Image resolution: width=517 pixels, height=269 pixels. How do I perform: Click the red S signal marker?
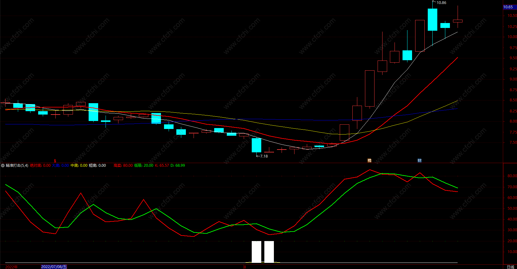click(55, 161)
